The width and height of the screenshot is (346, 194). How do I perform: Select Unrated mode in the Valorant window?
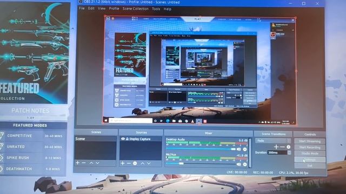point(33,147)
